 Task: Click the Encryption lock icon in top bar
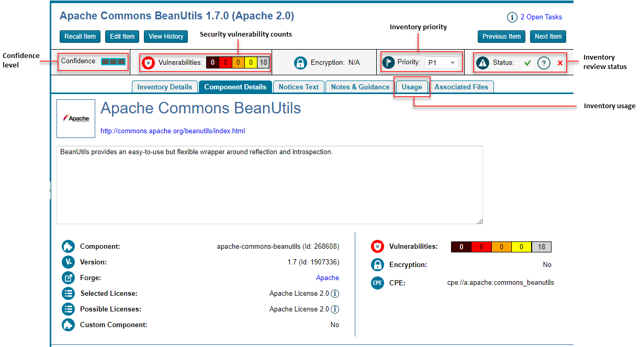[300, 63]
